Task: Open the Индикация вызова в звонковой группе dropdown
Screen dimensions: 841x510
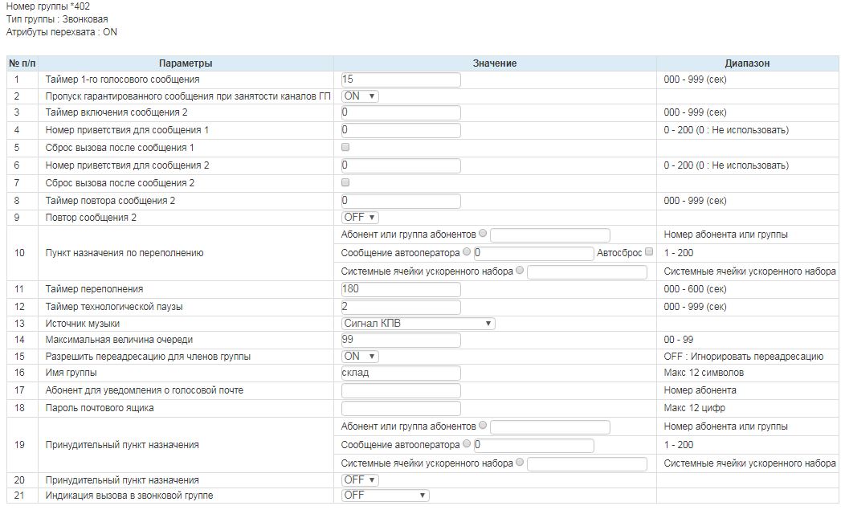Action: pos(385,496)
